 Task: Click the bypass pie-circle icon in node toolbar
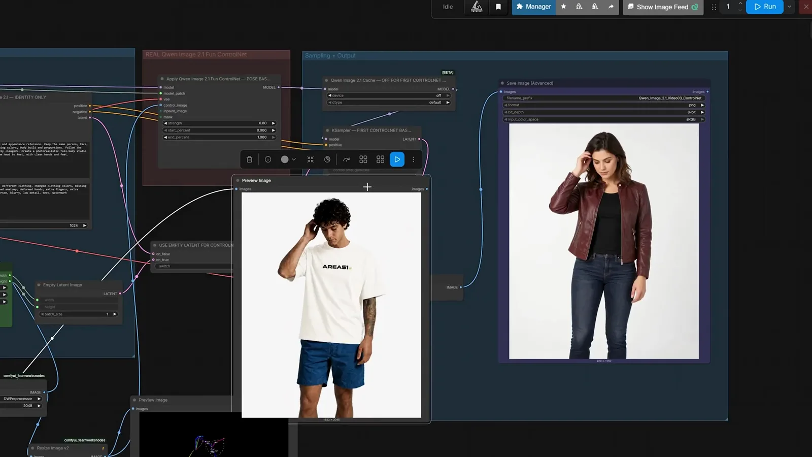coord(327,159)
